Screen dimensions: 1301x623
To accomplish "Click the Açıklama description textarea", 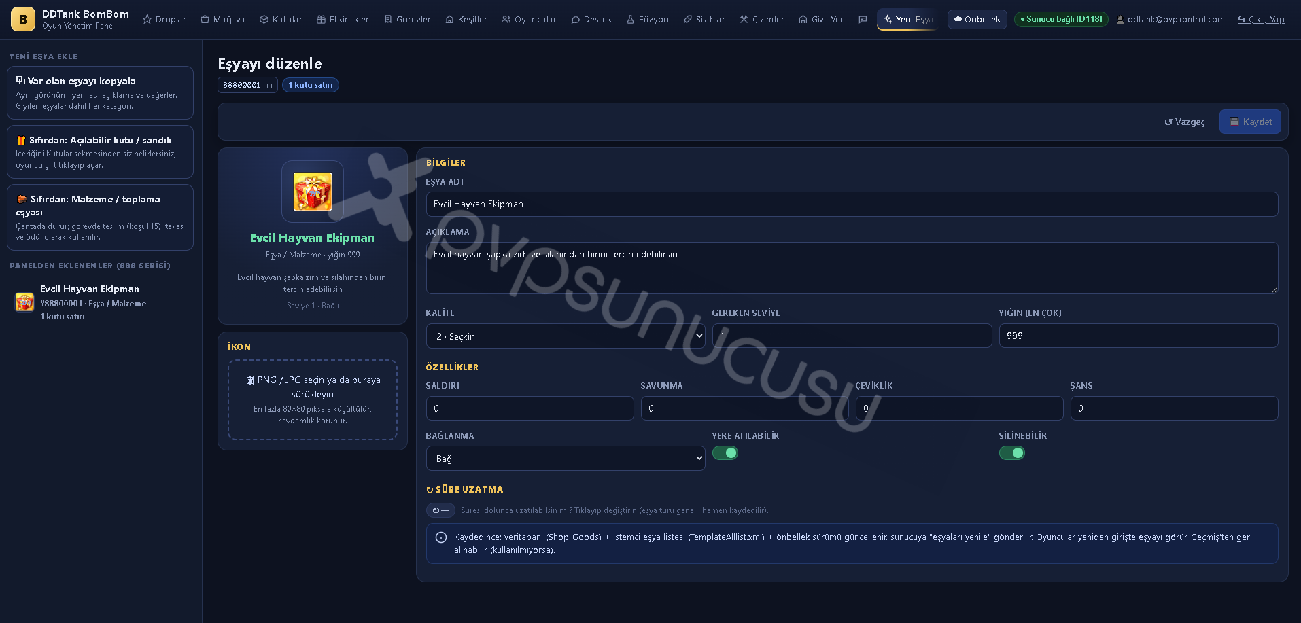I will pyautogui.click(x=852, y=268).
